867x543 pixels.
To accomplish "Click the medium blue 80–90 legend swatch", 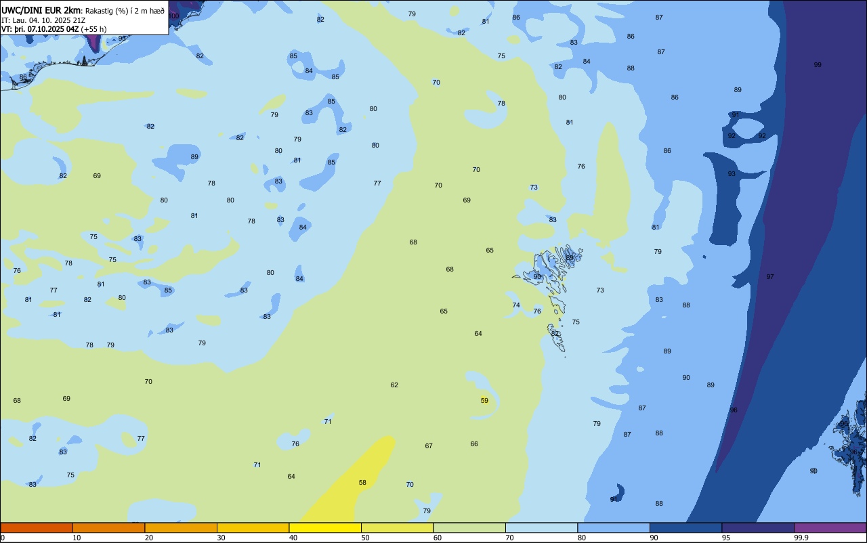I will pyautogui.click(x=614, y=527).
